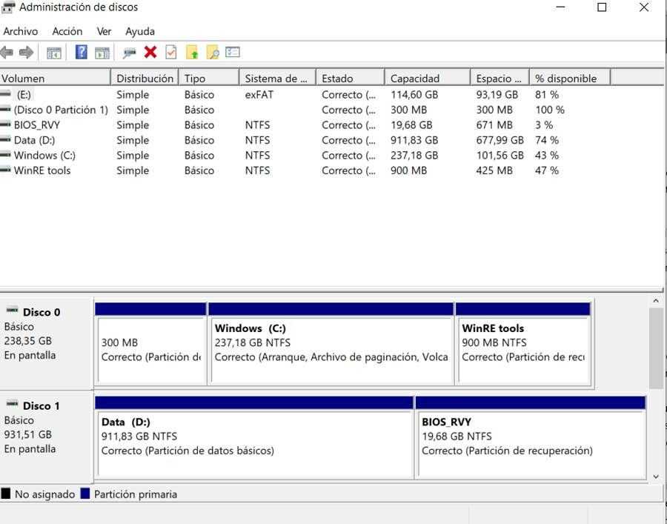Screen dimensions: 667x524
Task: Click the forward arrow toolbar icon
Action: point(26,53)
